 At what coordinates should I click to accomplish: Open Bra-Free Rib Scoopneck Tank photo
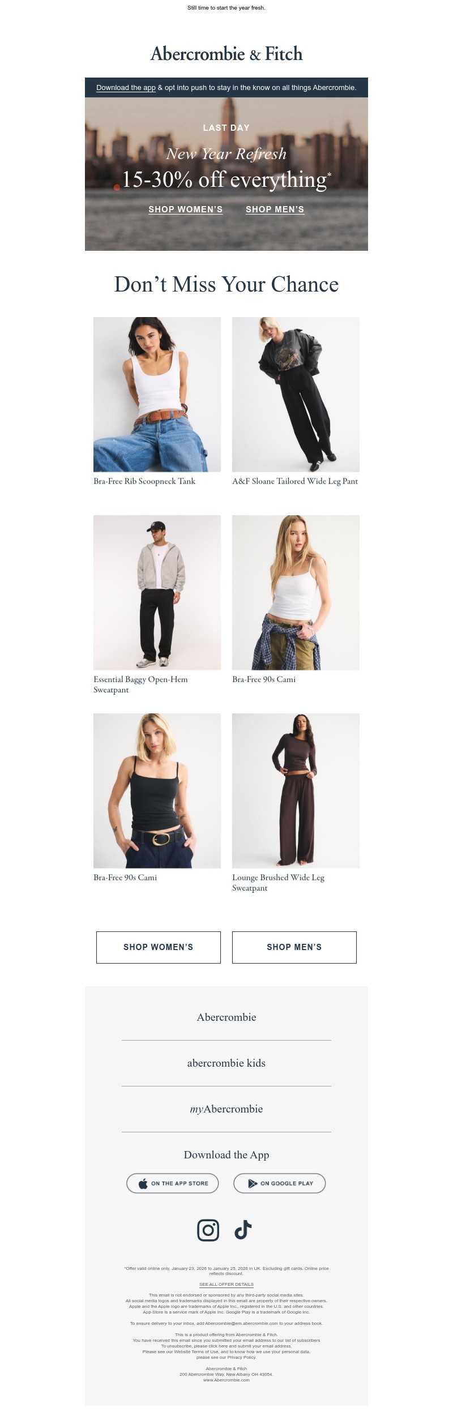[x=157, y=394]
